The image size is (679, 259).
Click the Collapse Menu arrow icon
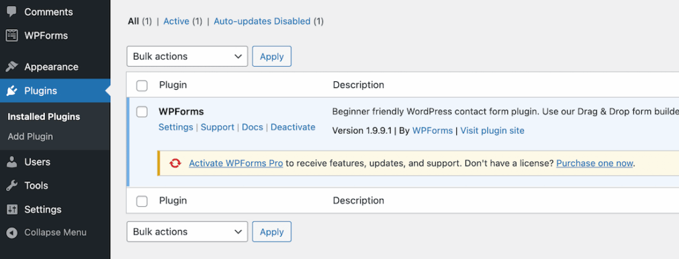click(x=12, y=233)
